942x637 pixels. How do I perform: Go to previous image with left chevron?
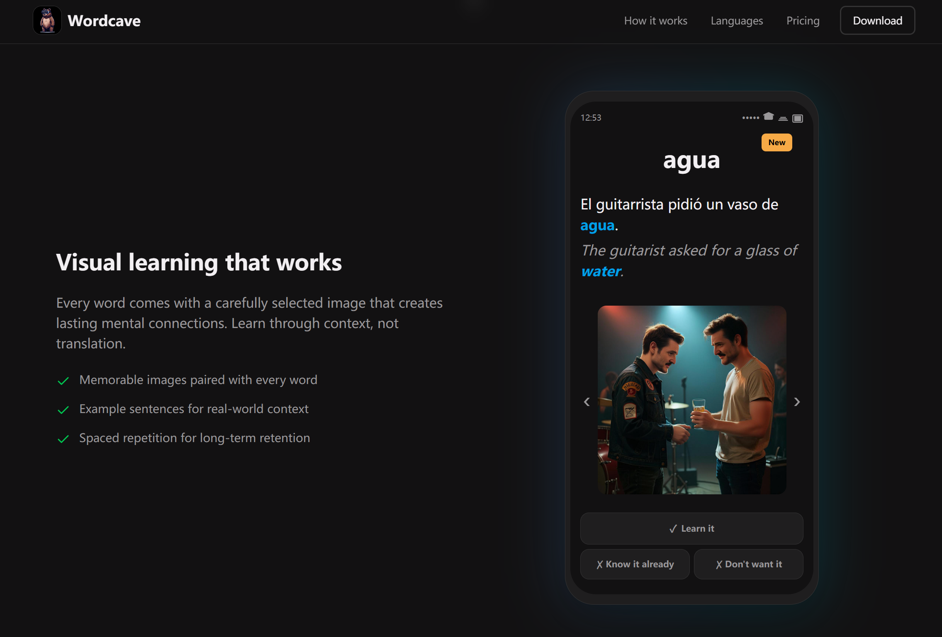pyautogui.click(x=587, y=401)
